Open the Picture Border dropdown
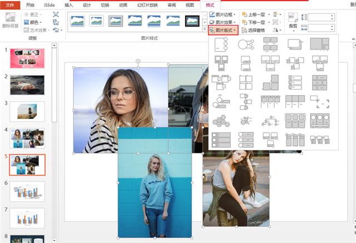The image size is (356, 243). [222, 15]
